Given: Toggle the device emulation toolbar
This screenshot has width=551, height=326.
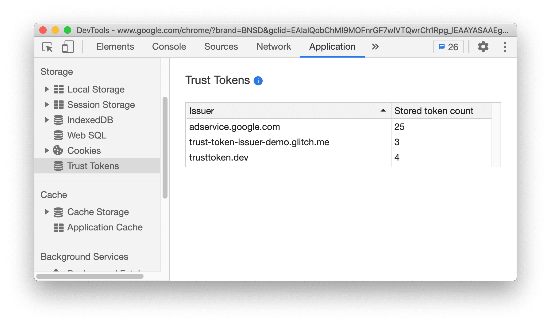Looking at the screenshot, I should [x=67, y=47].
